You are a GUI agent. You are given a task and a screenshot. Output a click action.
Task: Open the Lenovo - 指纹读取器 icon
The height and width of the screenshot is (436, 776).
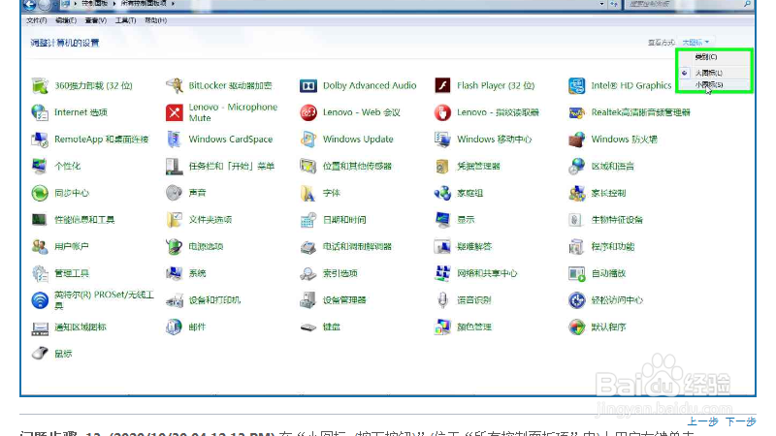click(442, 112)
